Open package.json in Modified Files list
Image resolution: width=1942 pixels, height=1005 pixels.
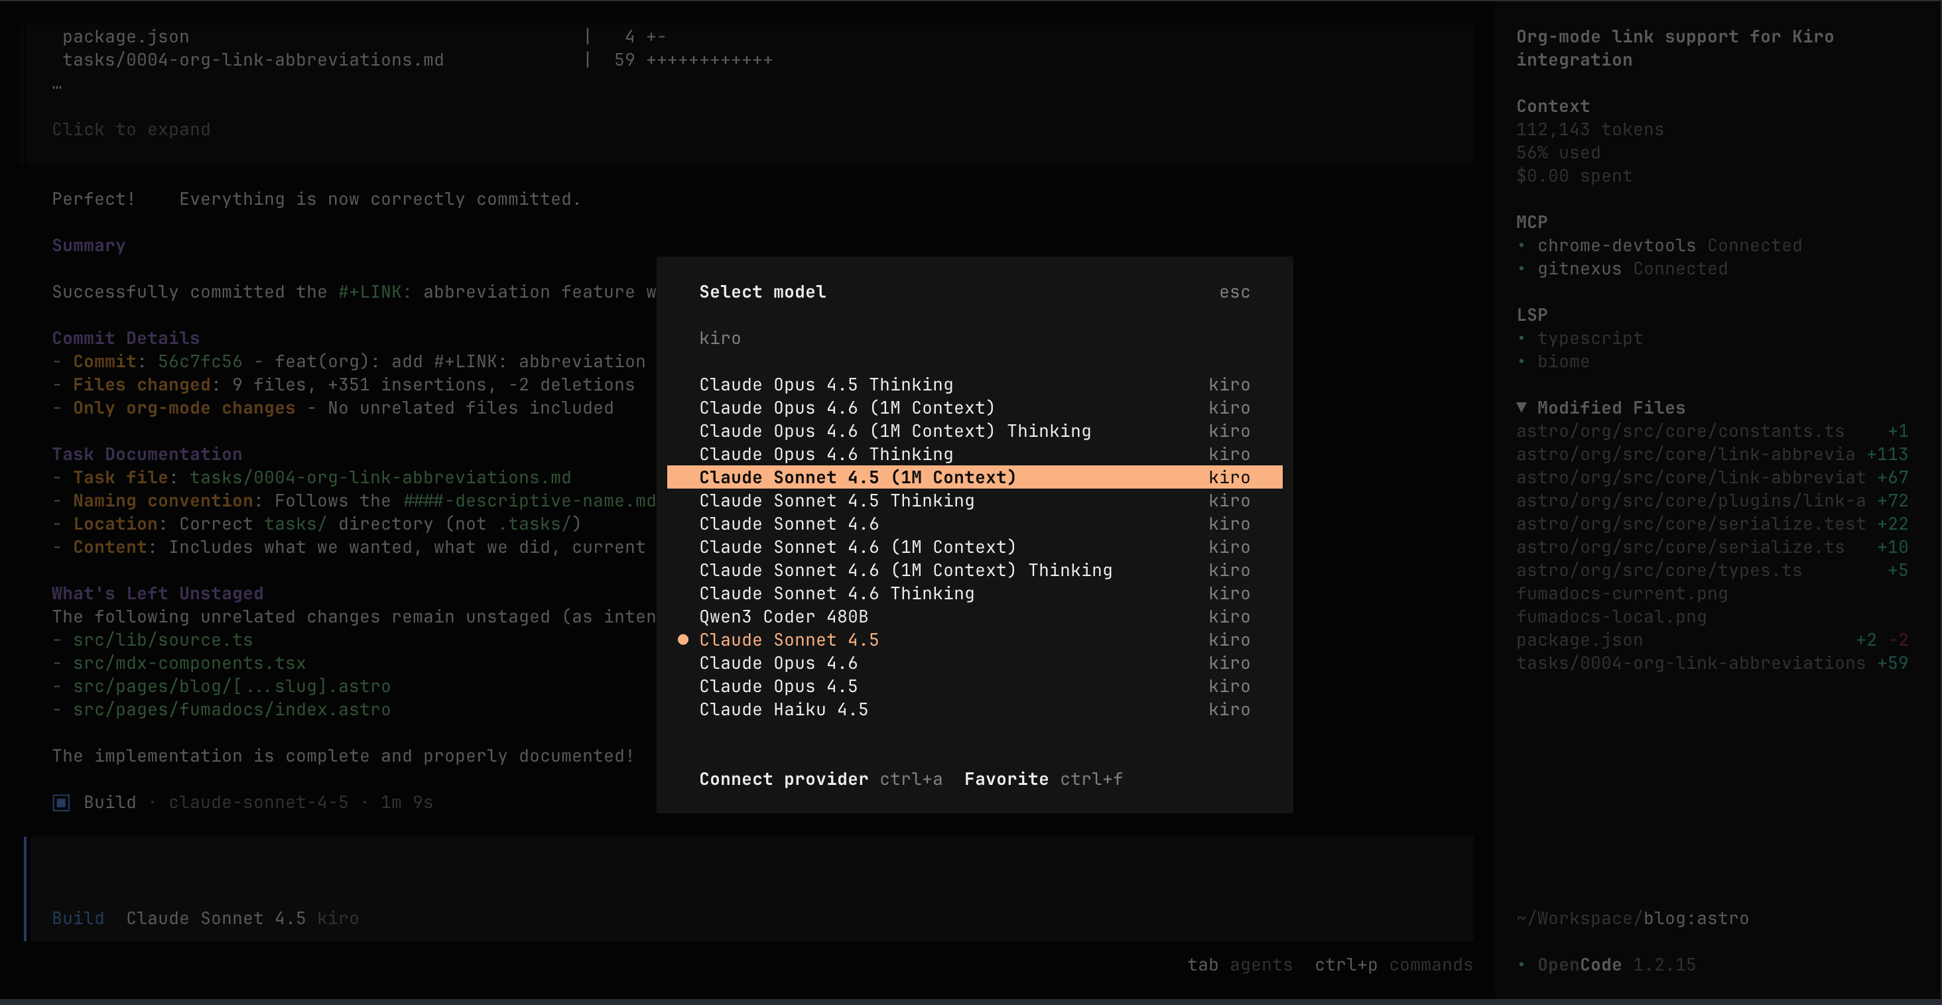(1579, 640)
